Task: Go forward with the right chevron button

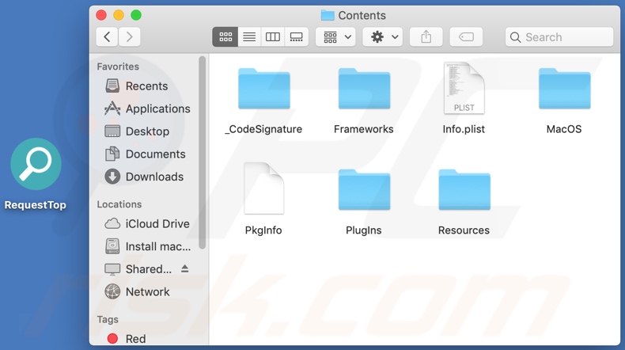Action: [129, 37]
